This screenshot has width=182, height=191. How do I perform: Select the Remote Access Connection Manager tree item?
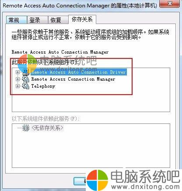pos(73,79)
